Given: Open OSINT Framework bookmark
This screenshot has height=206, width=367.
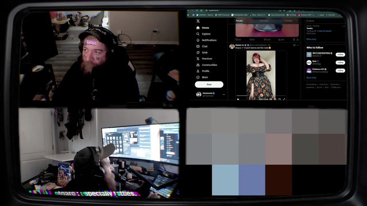Looking at the screenshot, I should 222,15.
